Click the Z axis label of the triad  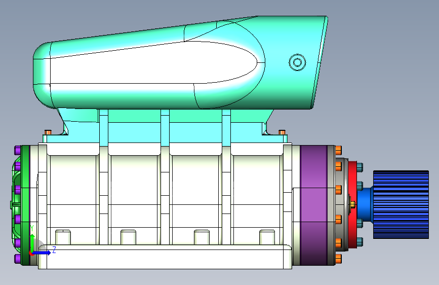54,250
